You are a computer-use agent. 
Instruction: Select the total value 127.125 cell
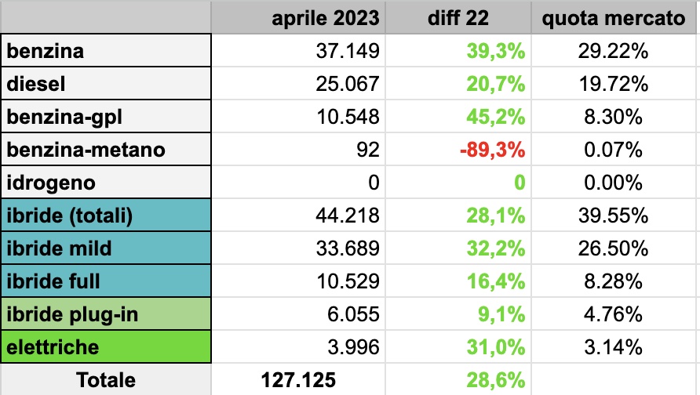click(x=298, y=379)
